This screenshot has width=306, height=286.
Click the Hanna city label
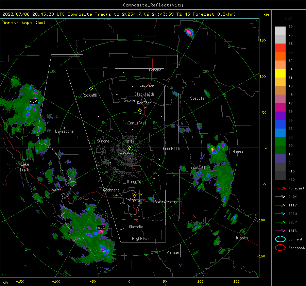[238, 152]
